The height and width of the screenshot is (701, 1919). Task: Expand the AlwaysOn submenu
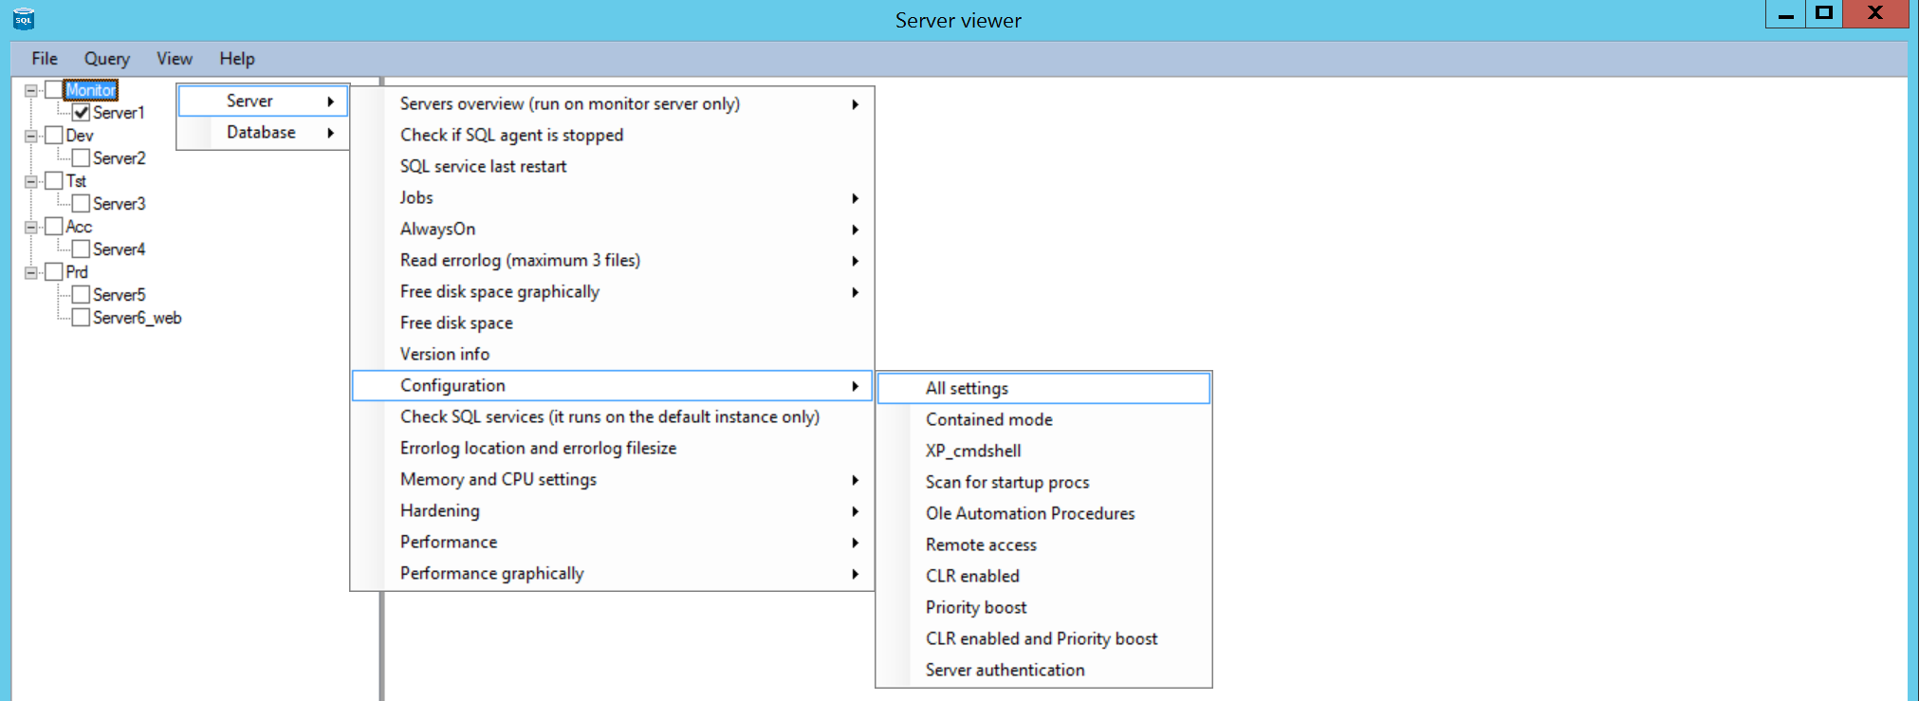coord(437,229)
